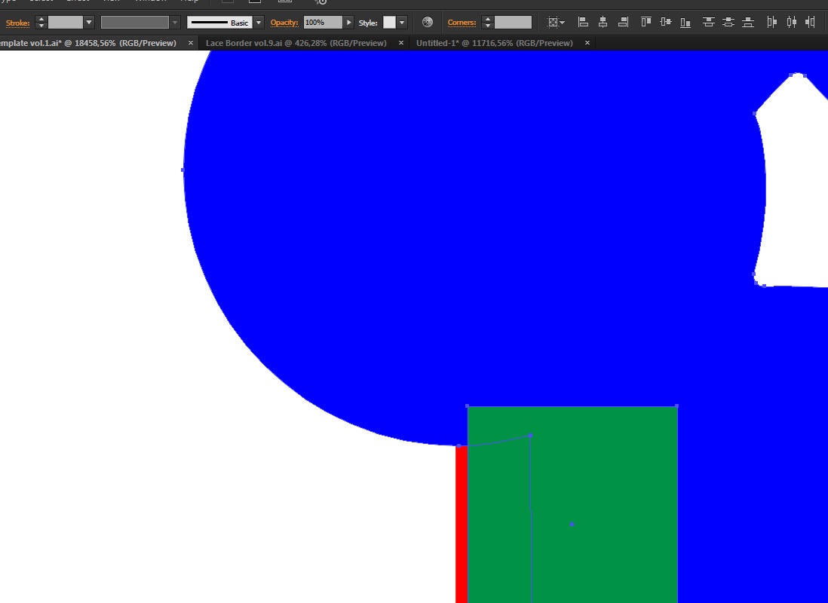Click Vertical Align Top icon

point(646,23)
